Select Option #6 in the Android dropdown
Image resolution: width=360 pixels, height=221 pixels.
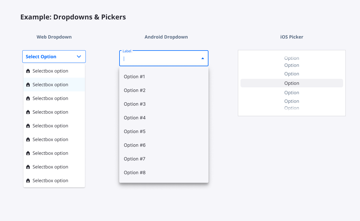(164, 145)
